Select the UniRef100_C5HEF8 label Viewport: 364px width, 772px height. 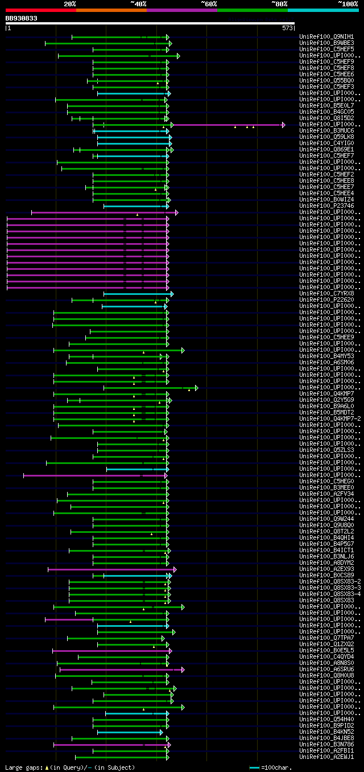325,68
